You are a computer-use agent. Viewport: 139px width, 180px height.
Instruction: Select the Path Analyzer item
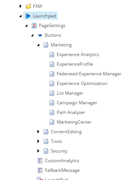[x=71, y=112]
